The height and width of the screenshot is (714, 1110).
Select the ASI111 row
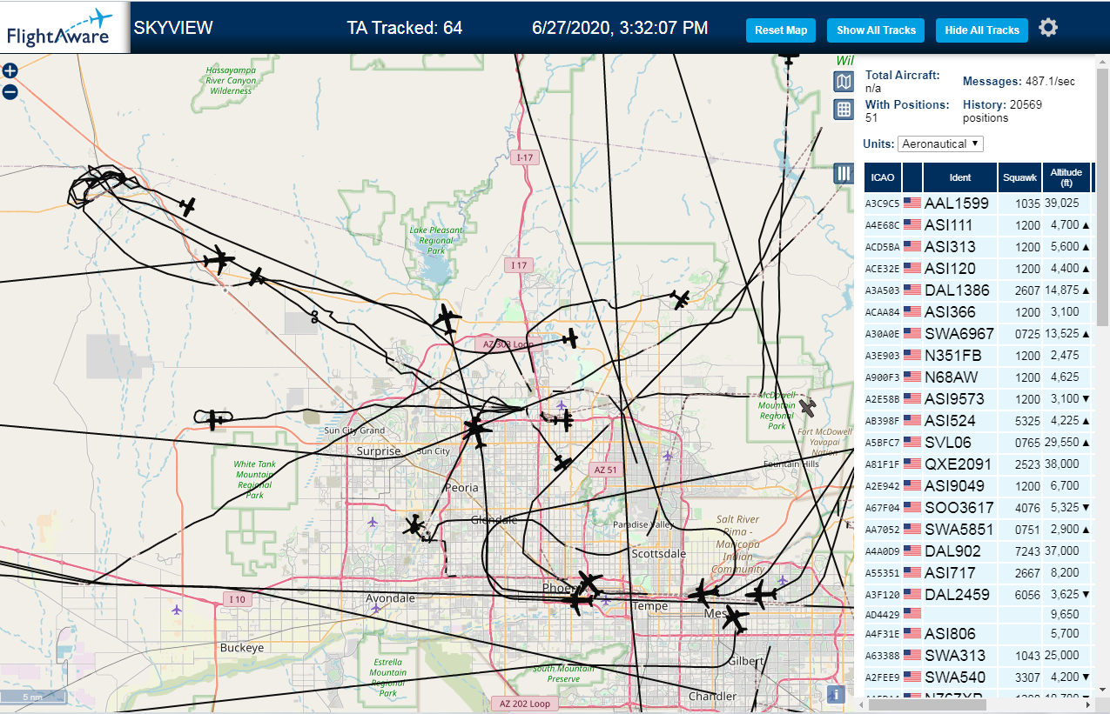click(979, 224)
